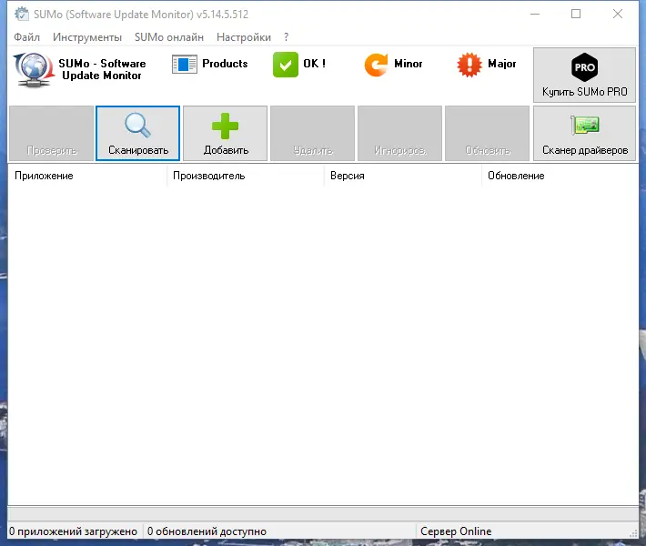Click the black PRO hexagon icon

coord(584,67)
